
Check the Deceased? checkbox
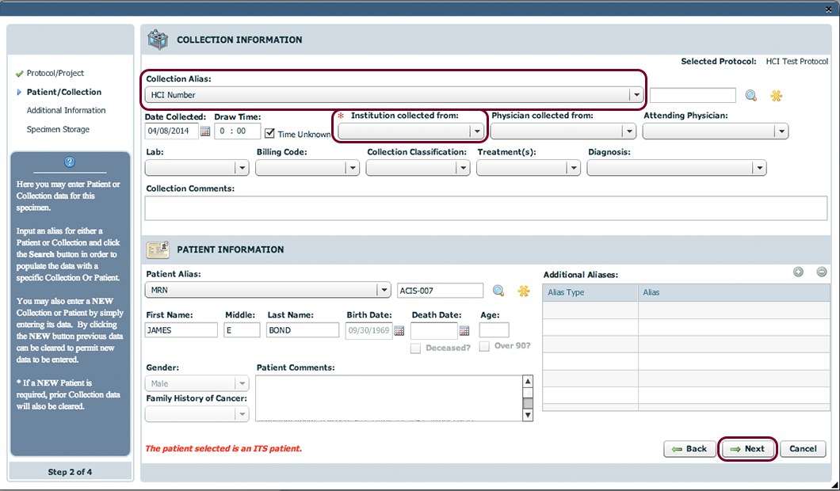[x=415, y=348]
